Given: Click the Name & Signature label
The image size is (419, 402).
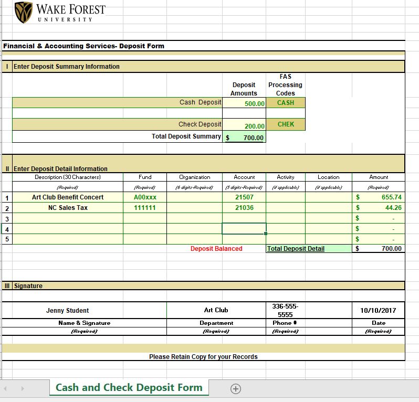Looking at the screenshot, I should point(84,323).
